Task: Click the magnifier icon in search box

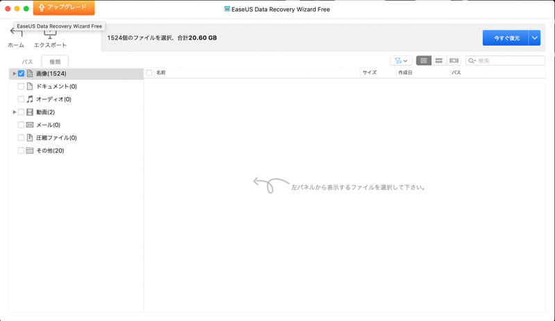Action: pyautogui.click(x=472, y=61)
